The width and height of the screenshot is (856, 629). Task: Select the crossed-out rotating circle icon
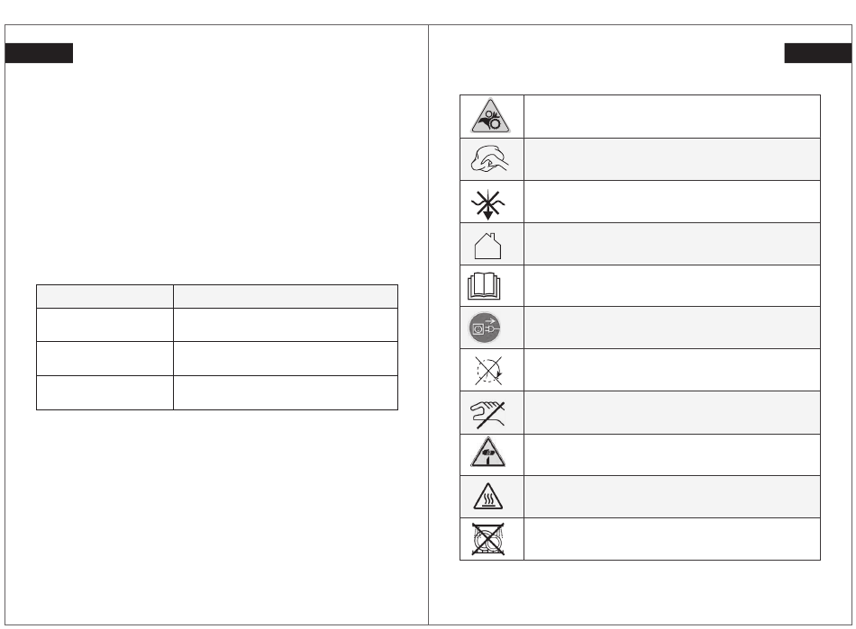488,371
